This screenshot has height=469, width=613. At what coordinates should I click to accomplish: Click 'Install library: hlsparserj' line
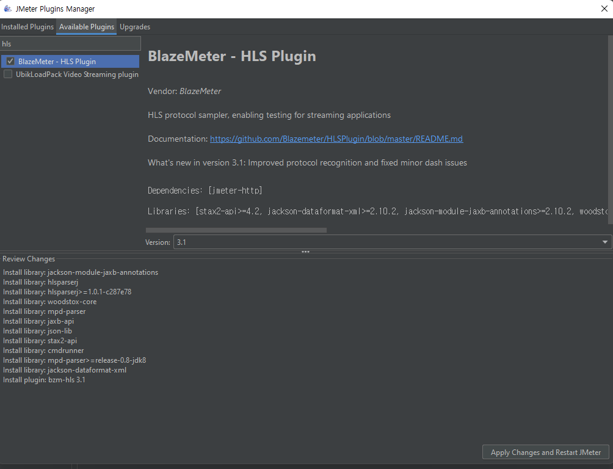point(41,282)
